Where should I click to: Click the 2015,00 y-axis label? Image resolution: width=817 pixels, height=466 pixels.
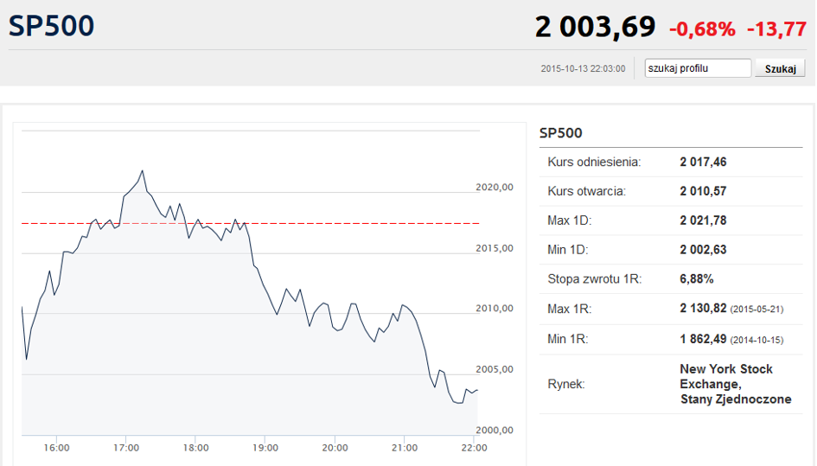(495, 248)
